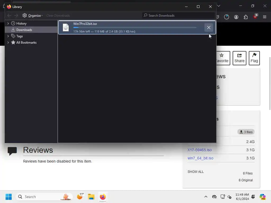Open Firefox application hamburger menu
Viewport: 271px width, 203px height.
265,17
